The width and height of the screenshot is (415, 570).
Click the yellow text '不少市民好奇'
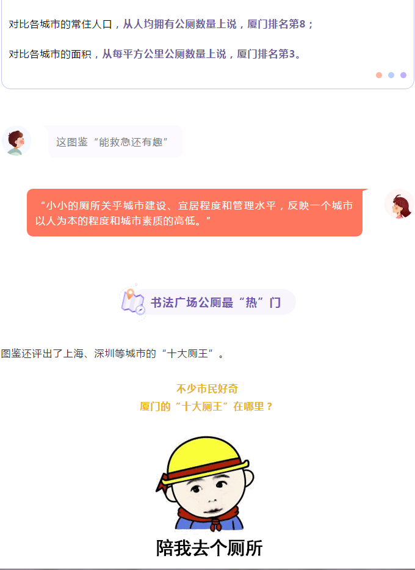[x=207, y=389]
